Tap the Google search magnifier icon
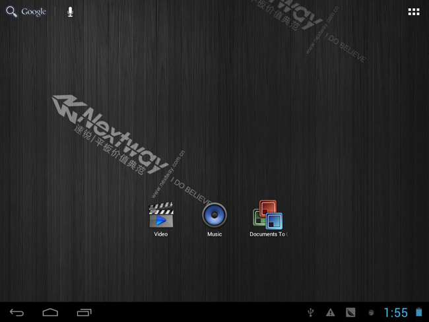Screen dimensions: 429x322 pos(11,12)
